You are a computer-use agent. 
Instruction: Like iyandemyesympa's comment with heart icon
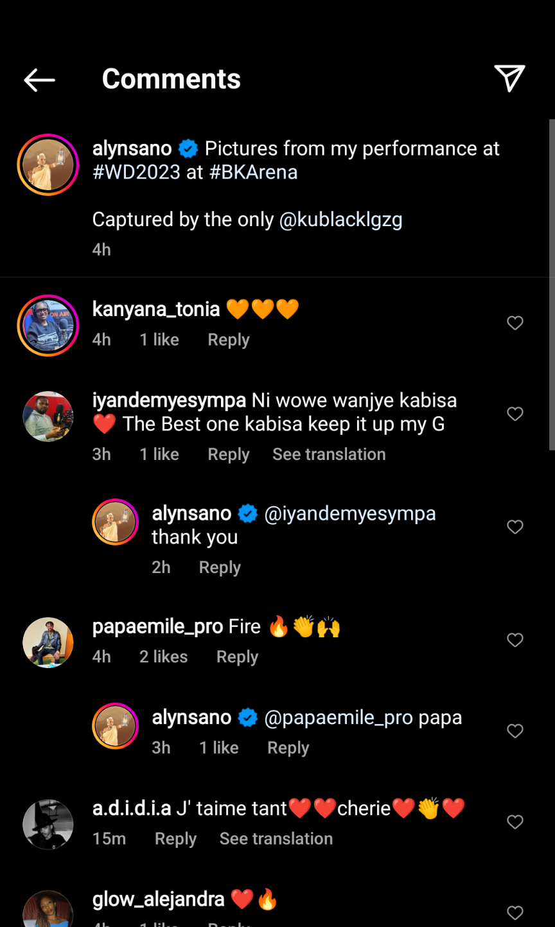515,414
